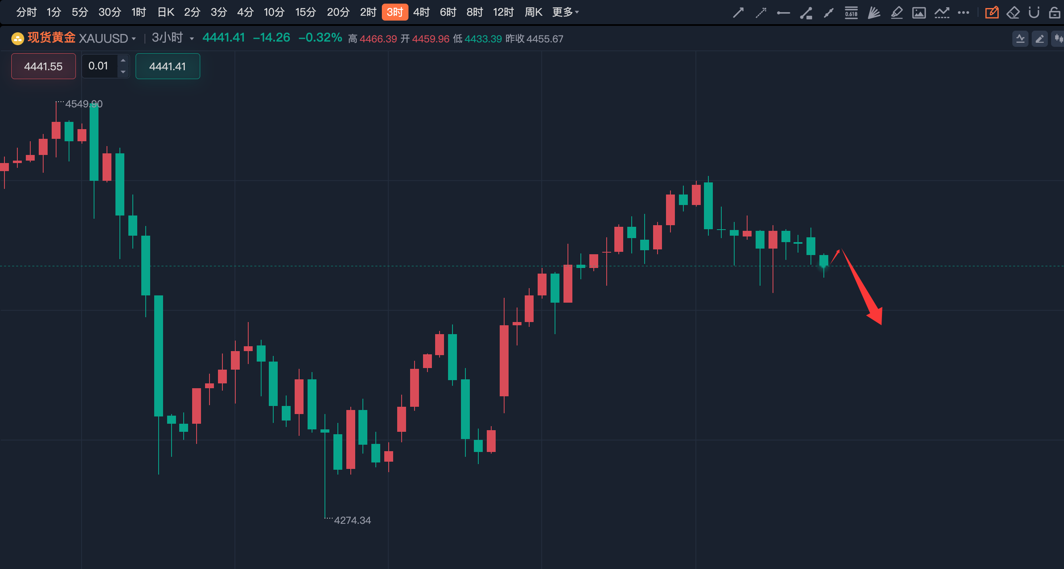
Task: Click the eraser tool icon
Action: point(1013,13)
